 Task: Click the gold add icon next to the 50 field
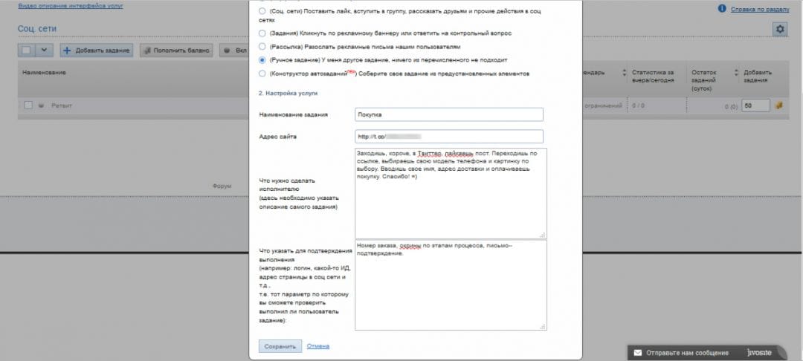pyautogui.click(x=779, y=105)
